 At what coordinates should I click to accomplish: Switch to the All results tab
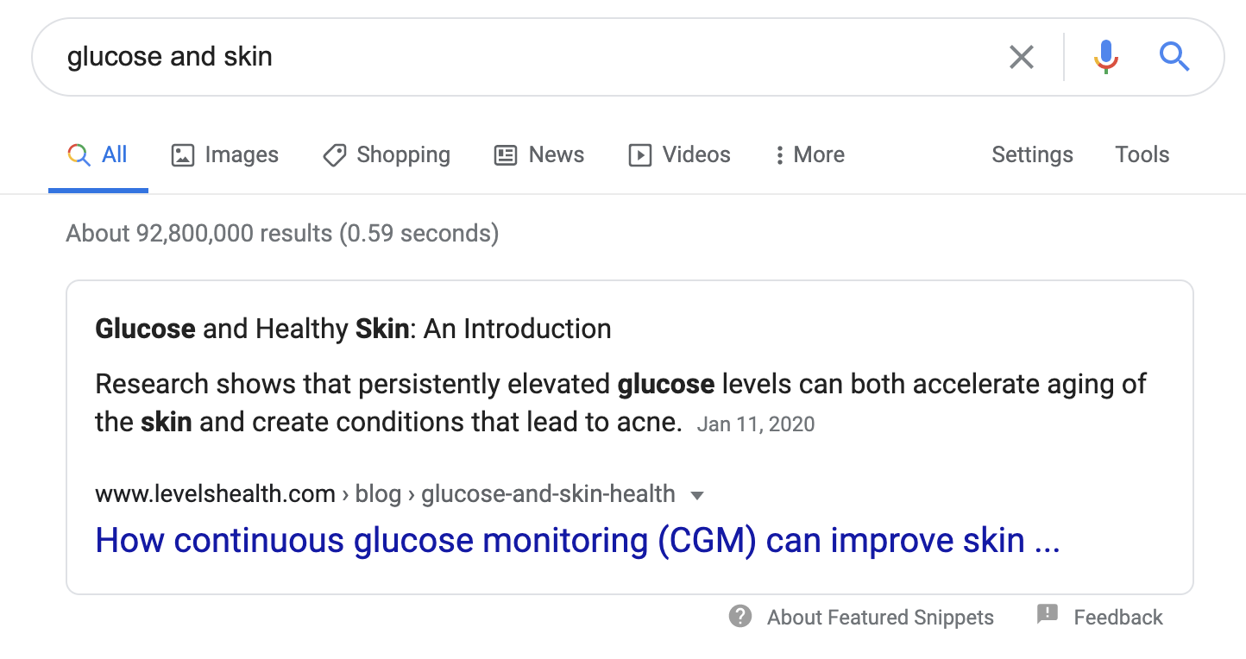click(114, 154)
